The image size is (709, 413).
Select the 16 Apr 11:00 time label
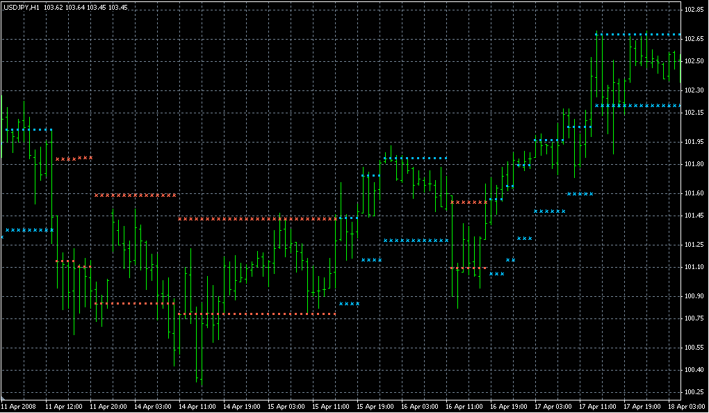tap(466, 405)
